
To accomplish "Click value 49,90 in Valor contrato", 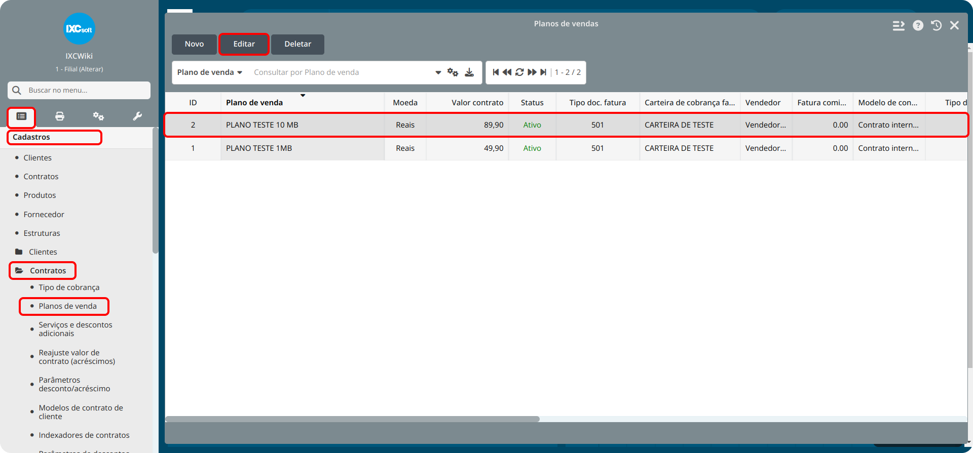I will (x=493, y=148).
